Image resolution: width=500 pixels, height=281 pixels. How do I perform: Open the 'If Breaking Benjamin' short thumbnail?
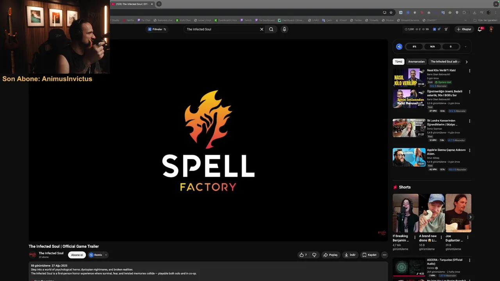tap(405, 213)
